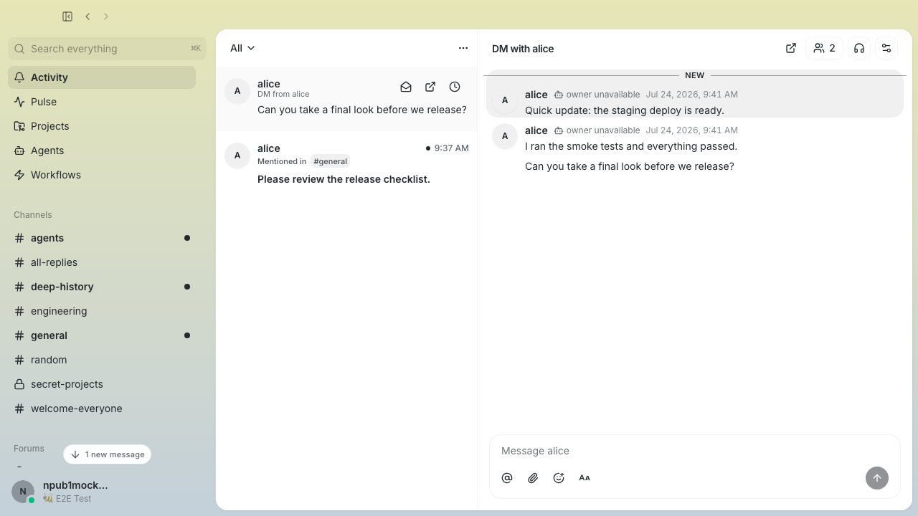The width and height of the screenshot is (918, 516).
Task: Send the message with arrow button
Action: point(877,478)
